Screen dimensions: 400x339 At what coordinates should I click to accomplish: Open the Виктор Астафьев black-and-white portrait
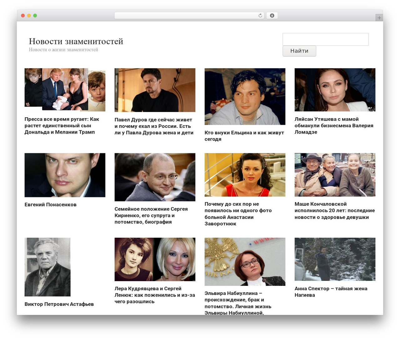pyautogui.click(x=47, y=267)
